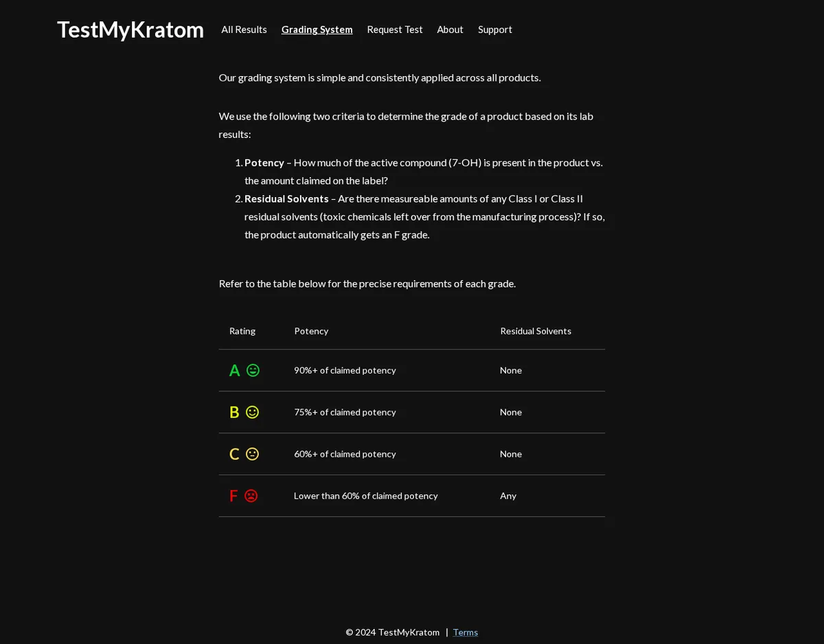Click the yellow C grade letter
Viewport: 824px width, 644px height.
tap(234, 454)
